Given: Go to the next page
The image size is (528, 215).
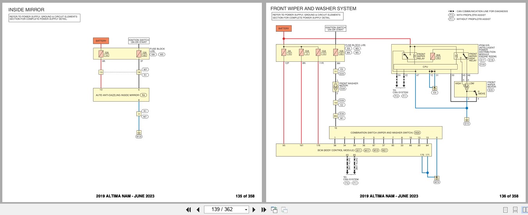Looking at the screenshot, I should 254,210.
